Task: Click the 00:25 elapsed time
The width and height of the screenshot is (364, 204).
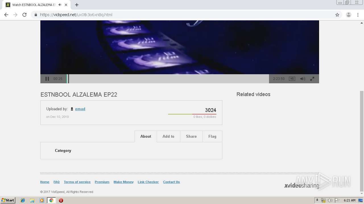Action: pyautogui.click(x=58, y=79)
